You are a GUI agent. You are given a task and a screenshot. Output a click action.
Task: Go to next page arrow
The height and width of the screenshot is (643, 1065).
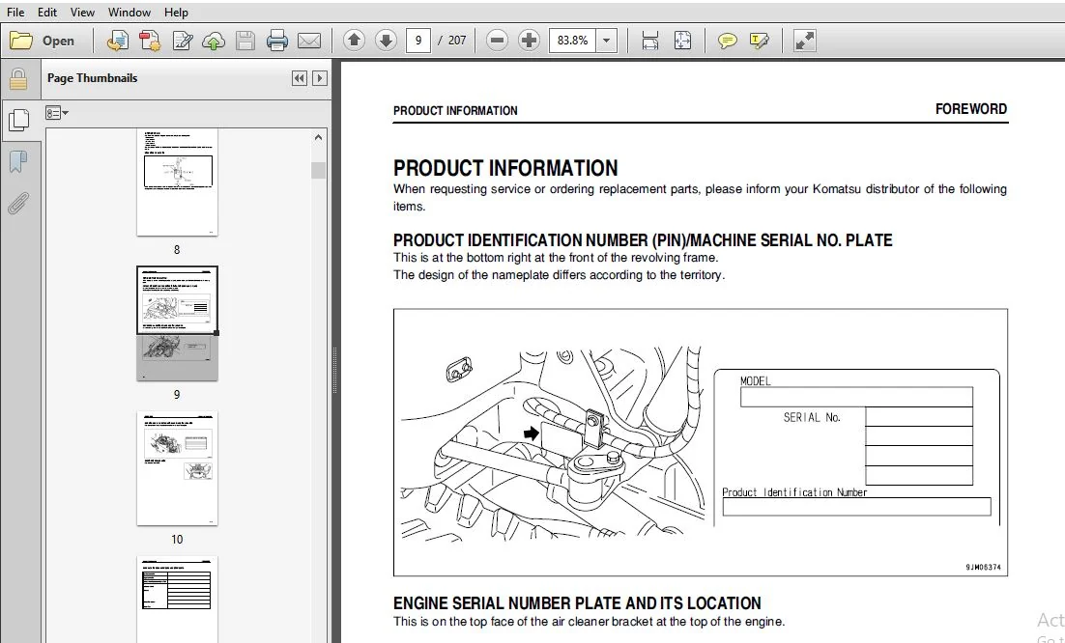(386, 41)
